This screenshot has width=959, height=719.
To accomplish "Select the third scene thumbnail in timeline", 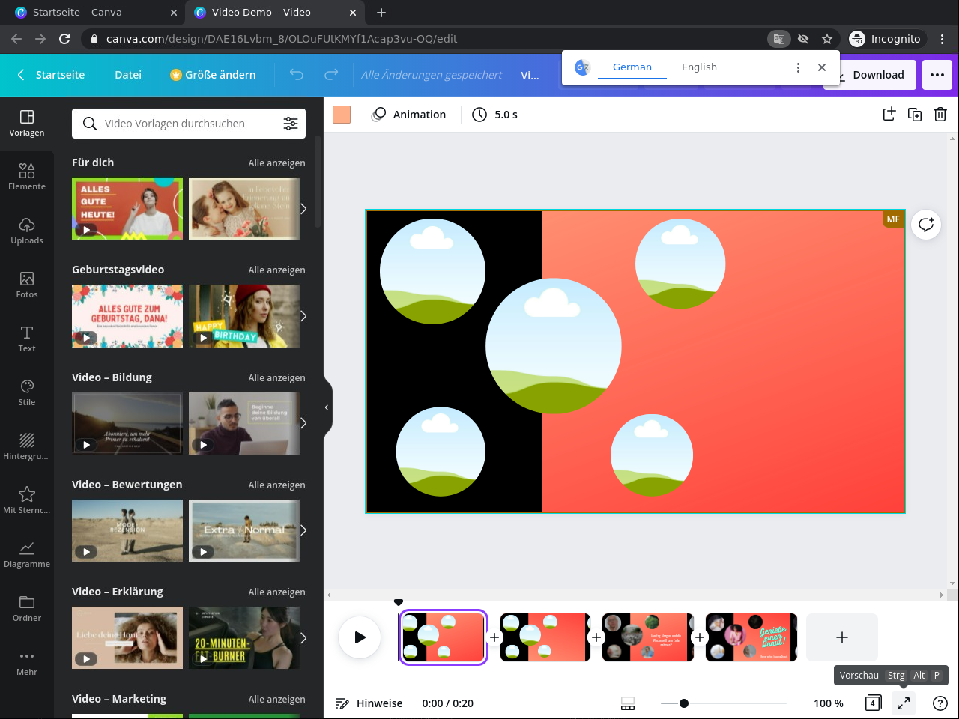I will click(x=648, y=637).
